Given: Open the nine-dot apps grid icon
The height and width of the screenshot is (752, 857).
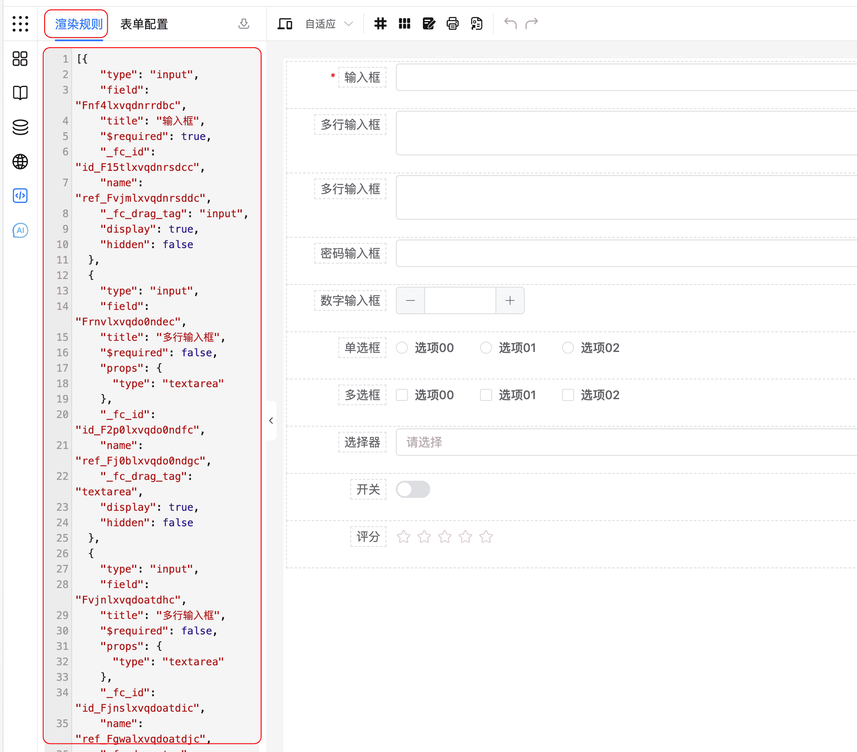Looking at the screenshot, I should (x=20, y=24).
